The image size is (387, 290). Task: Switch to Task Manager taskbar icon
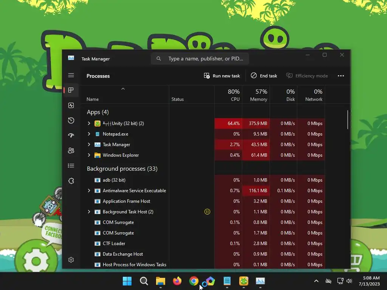click(x=260, y=281)
